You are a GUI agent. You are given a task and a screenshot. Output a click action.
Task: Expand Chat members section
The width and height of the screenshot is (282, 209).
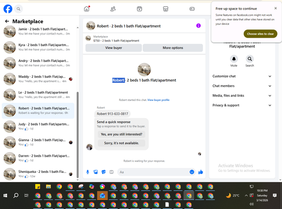(242, 86)
